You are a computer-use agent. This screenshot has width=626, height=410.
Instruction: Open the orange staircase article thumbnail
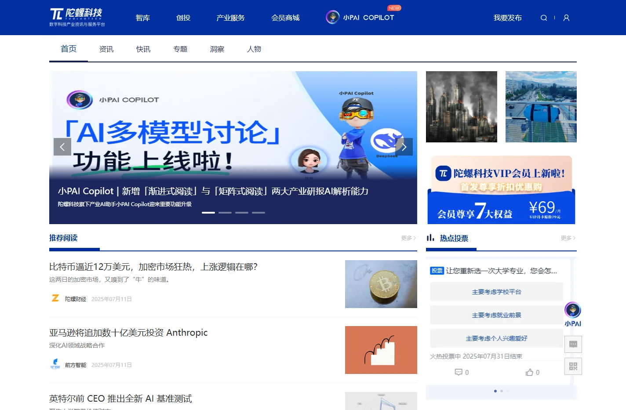point(381,350)
